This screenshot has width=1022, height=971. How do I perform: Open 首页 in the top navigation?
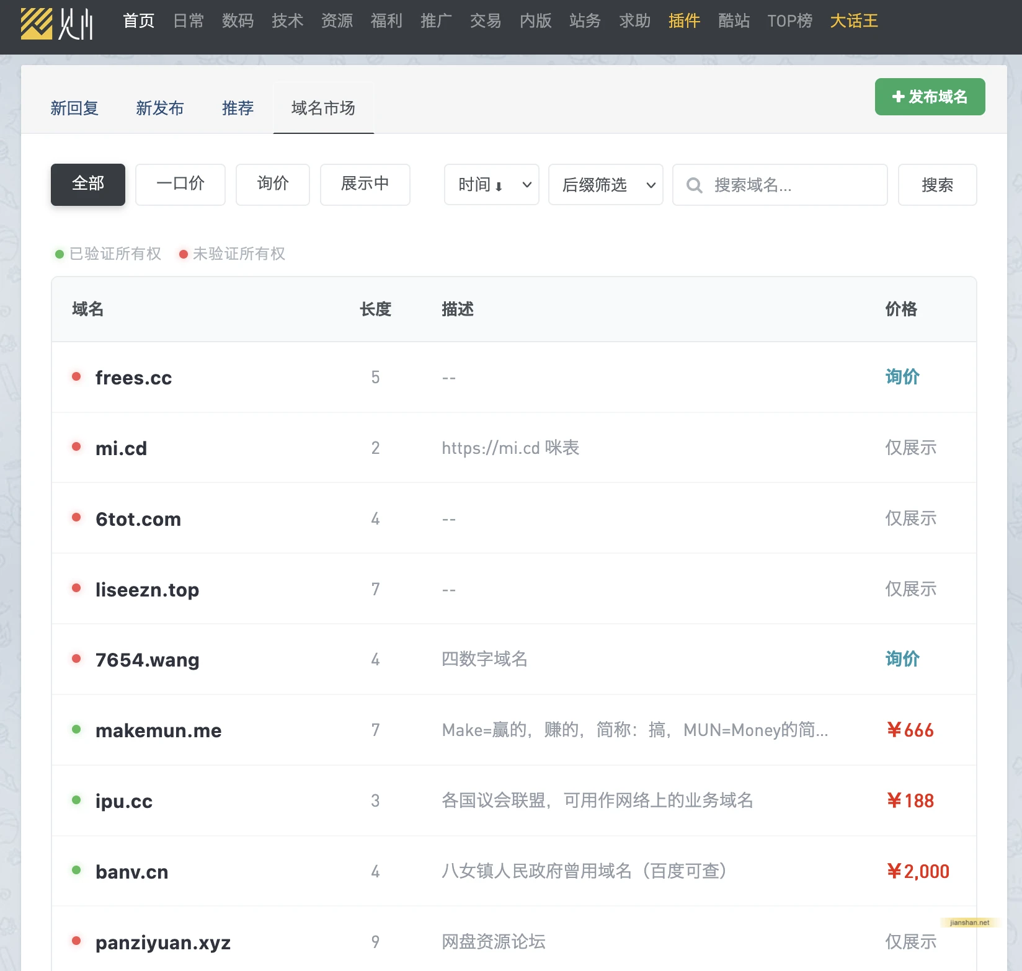click(x=139, y=21)
